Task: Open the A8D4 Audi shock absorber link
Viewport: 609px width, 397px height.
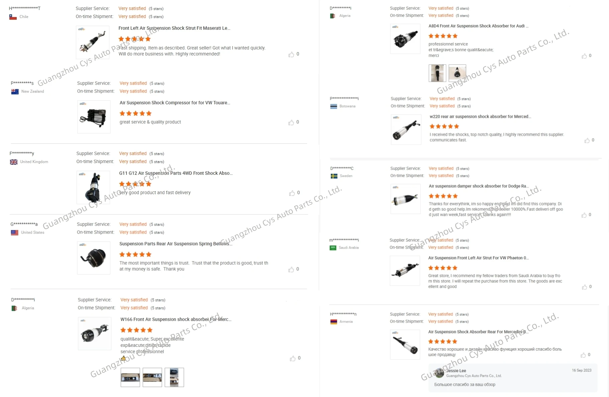Action: click(x=478, y=26)
